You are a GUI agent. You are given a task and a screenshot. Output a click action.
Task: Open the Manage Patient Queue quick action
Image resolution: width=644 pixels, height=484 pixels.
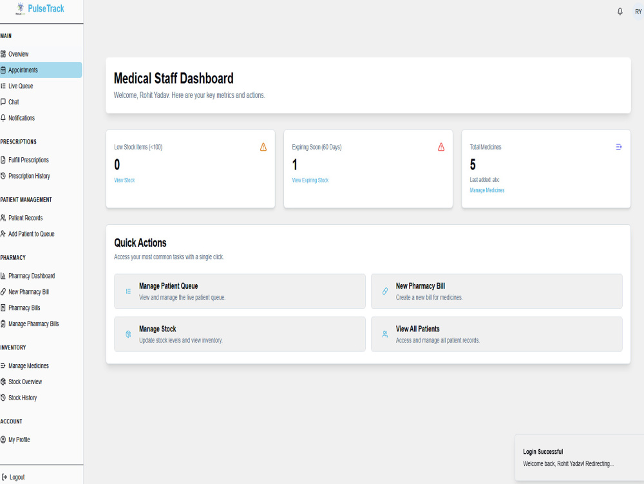240,291
